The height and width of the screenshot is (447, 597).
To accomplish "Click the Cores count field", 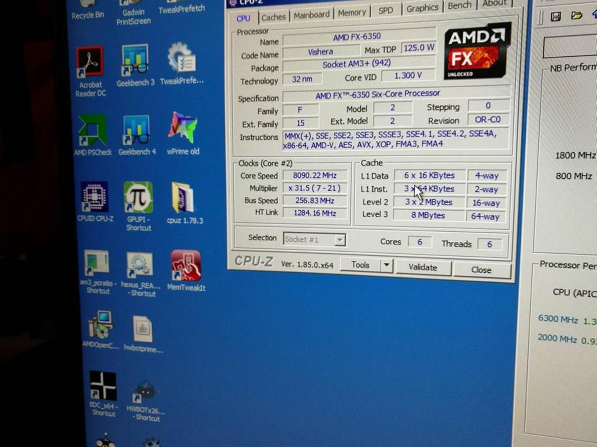I will pos(420,242).
